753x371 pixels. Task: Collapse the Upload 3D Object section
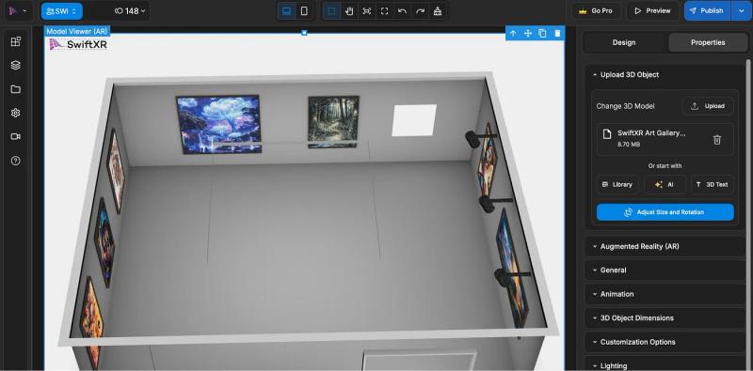[665, 75]
